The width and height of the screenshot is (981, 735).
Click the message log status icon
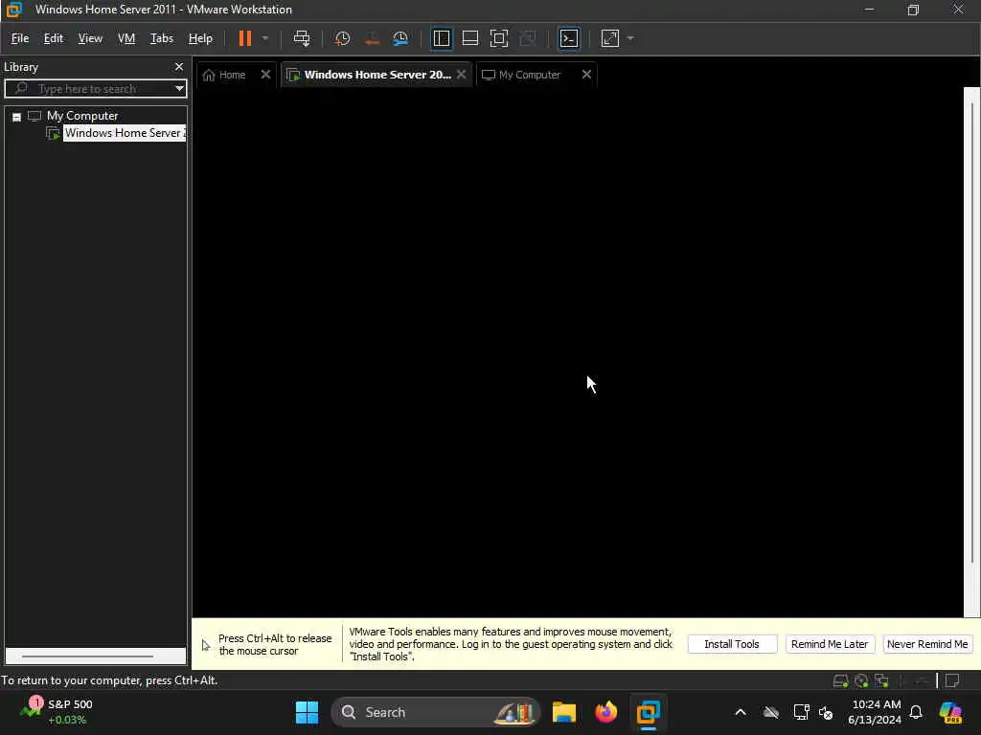tap(952, 680)
